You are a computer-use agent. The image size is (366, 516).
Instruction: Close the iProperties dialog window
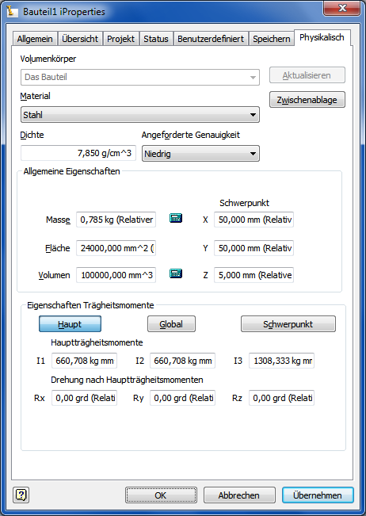tap(342, 8)
